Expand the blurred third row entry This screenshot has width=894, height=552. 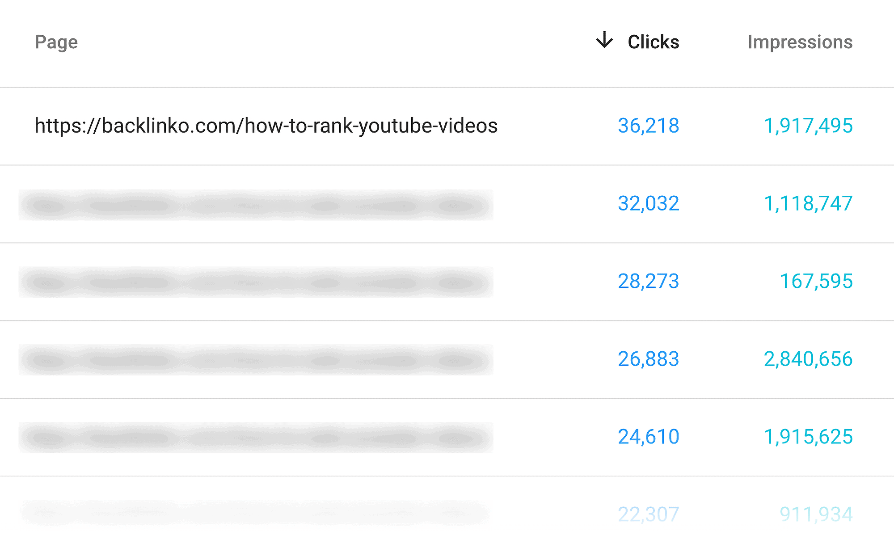[x=255, y=280]
